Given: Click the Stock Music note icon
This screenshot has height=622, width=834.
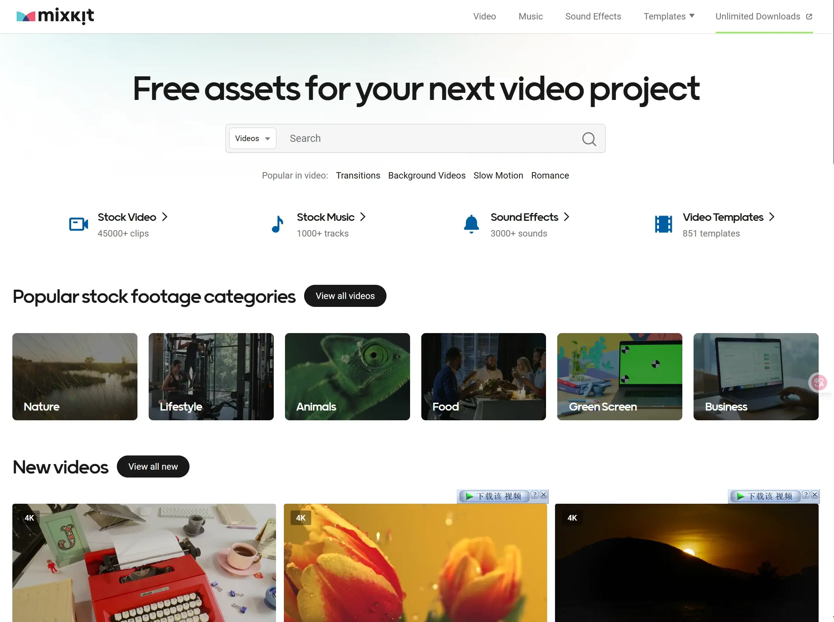Looking at the screenshot, I should click(278, 224).
